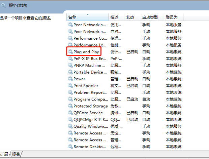The height and width of the screenshot is (159, 209).
Task: Click the gear icon of Peer Networkin... described 向对...
Action: [x=70, y=31]
